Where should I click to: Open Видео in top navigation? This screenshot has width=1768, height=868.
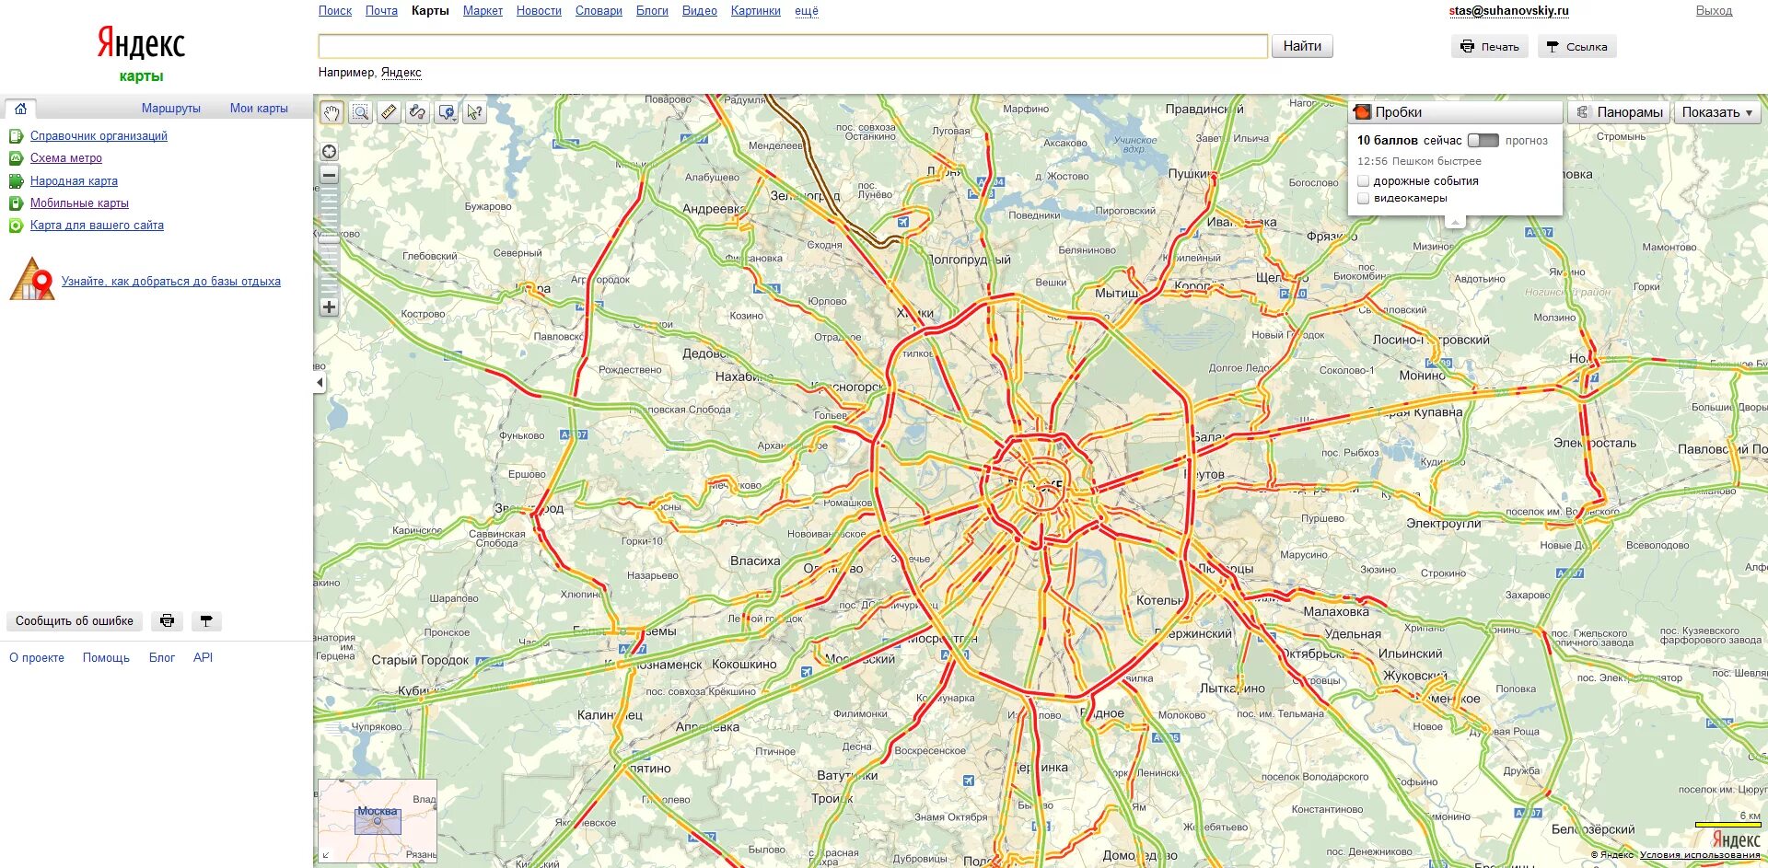[x=700, y=11]
